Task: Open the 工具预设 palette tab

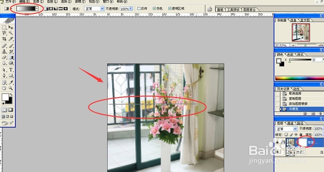Action: (233, 9)
